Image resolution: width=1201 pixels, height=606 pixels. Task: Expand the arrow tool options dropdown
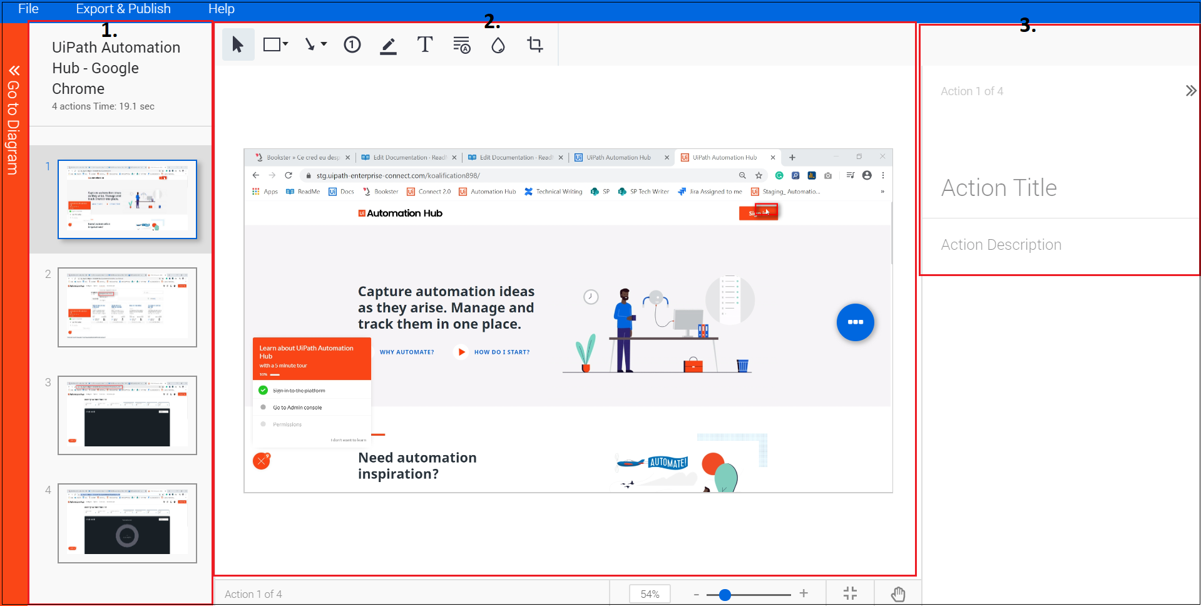[324, 44]
